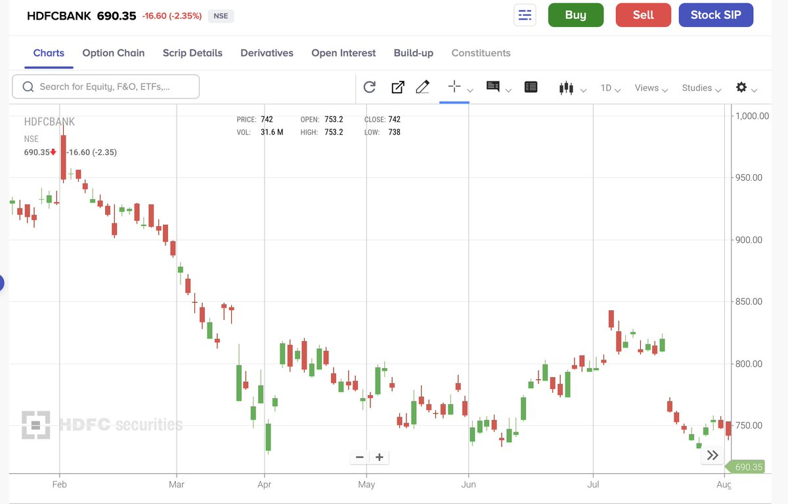This screenshot has height=504, width=788.
Task: Jump to latest candle with double-arrow button
Action: pyautogui.click(x=713, y=455)
